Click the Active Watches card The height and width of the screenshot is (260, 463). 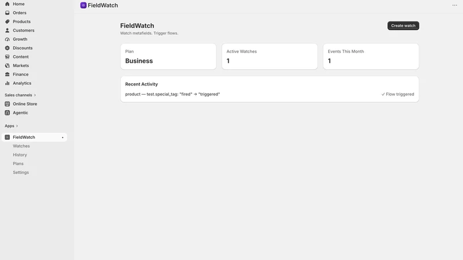270,57
